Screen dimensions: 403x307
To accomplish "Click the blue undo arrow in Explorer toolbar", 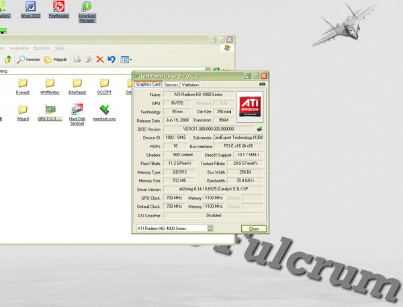I will click(111, 60).
